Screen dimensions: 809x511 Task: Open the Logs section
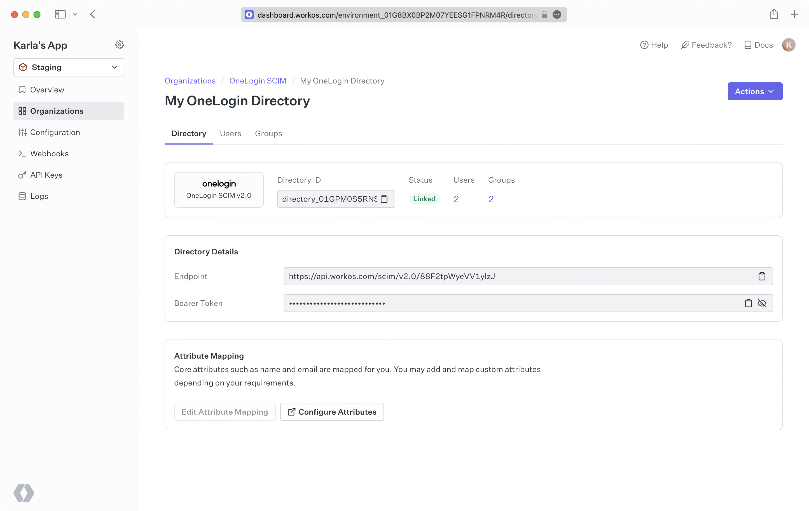39,196
